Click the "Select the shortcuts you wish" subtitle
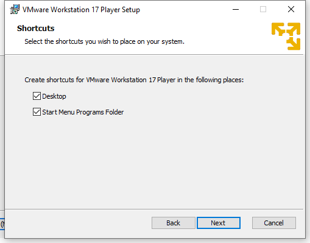 click(105, 41)
